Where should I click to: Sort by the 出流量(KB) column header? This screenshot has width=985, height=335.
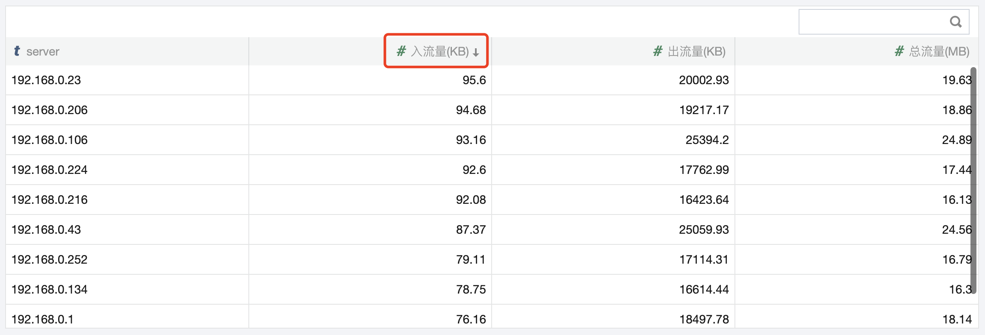tap(696, 52)
